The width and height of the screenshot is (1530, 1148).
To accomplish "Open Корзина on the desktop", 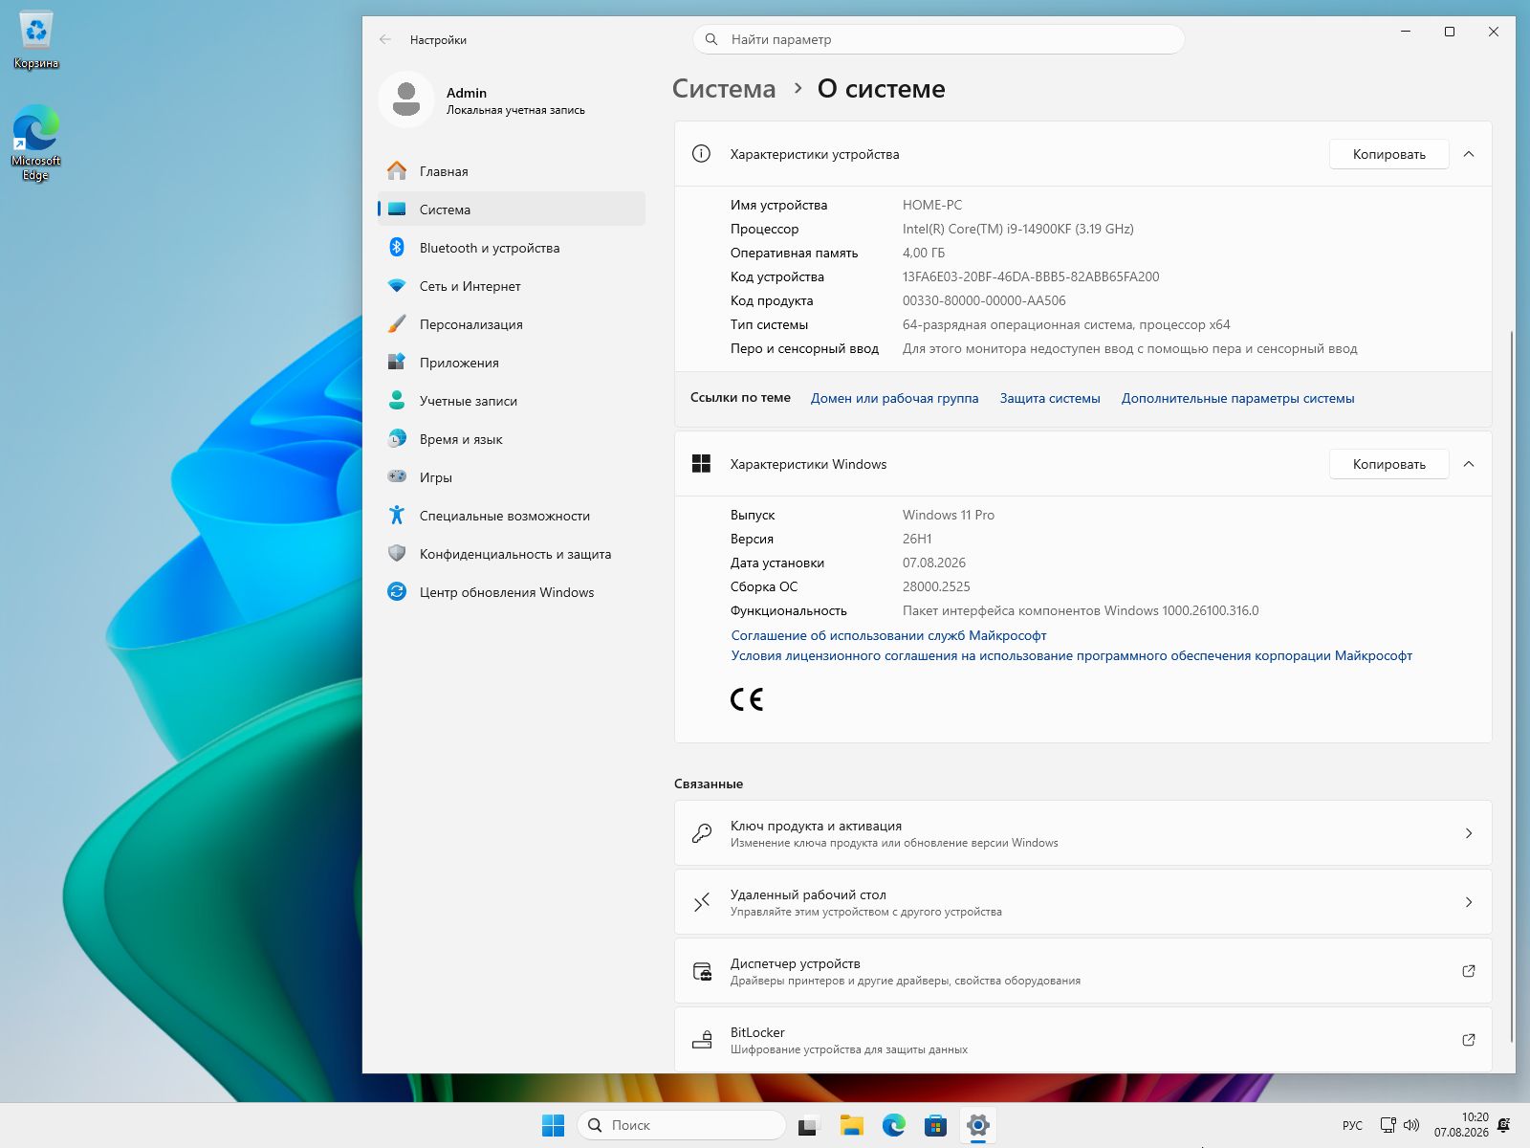I will tap(36, 41).
